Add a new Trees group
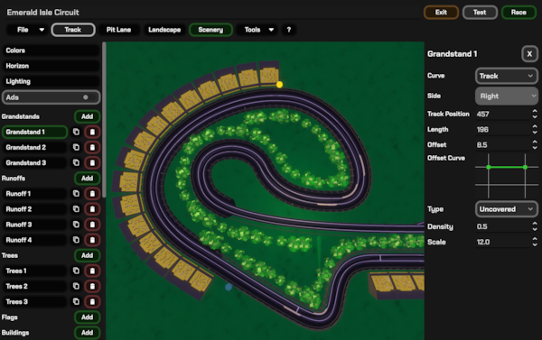The image size is (542, 340). 87,255
